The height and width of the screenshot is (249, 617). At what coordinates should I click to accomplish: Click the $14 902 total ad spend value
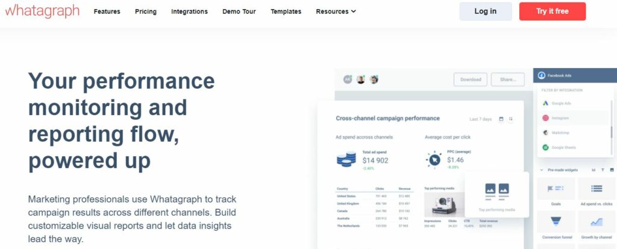(x=375, y=160)
